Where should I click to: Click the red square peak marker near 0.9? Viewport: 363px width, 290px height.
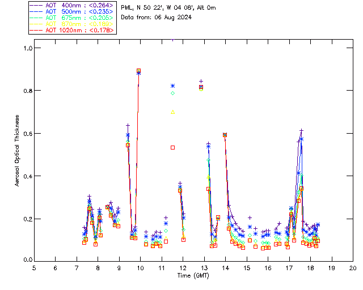point(138,71)
